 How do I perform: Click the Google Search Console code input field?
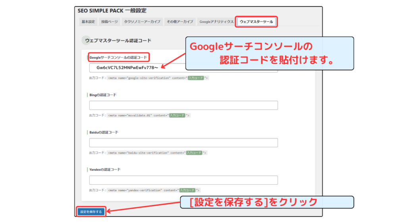(x=183, y=68)
